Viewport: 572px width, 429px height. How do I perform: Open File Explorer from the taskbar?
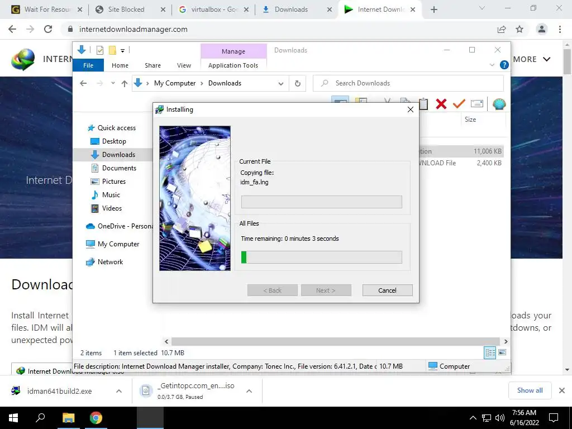[68, 418]
